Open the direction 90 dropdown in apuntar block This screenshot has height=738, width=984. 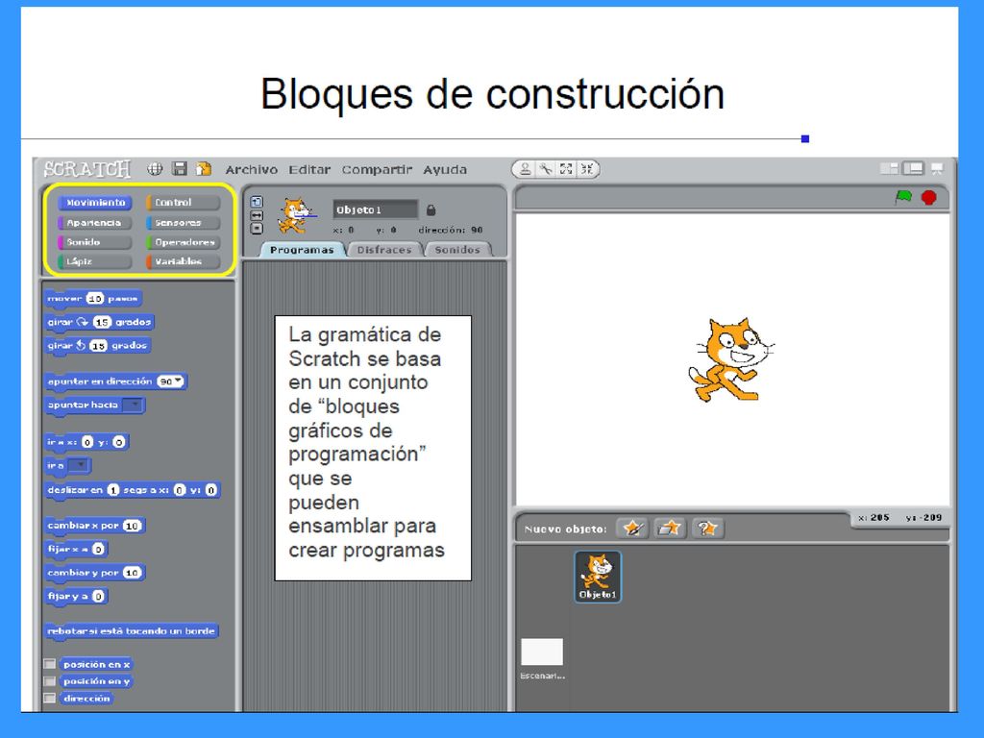tap(178, 381)
